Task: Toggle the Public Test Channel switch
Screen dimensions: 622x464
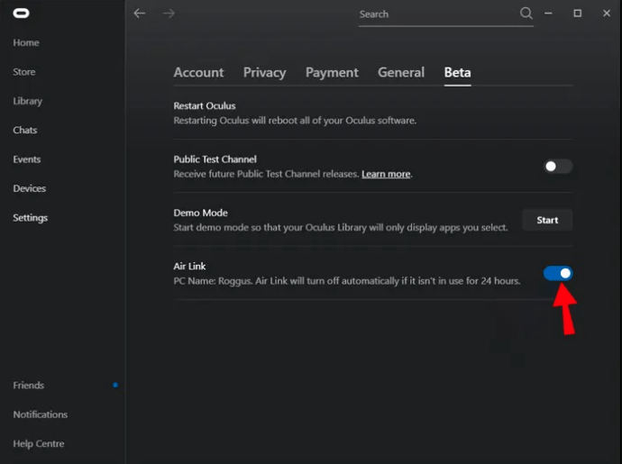Action: 558,167
